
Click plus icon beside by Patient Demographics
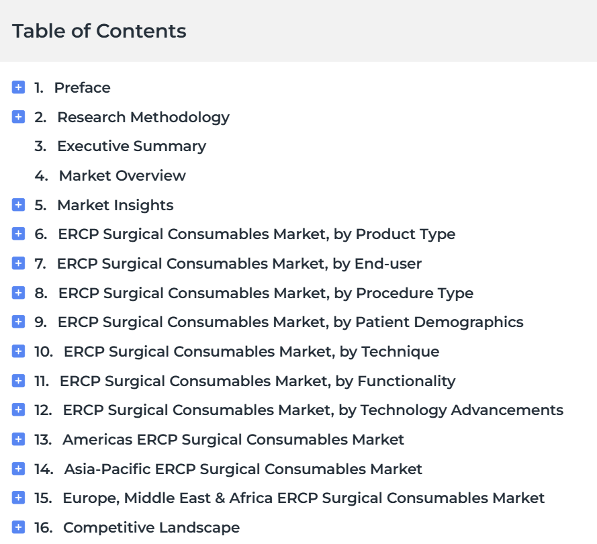(x=18, y=322)
